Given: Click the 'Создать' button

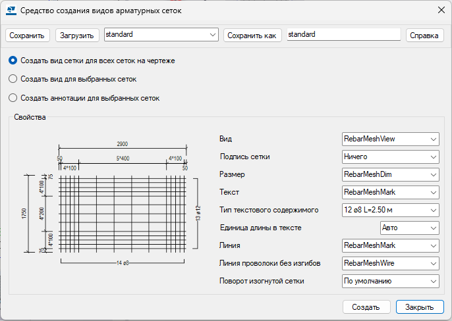Looking at the screenshot, I should point(366,307).
